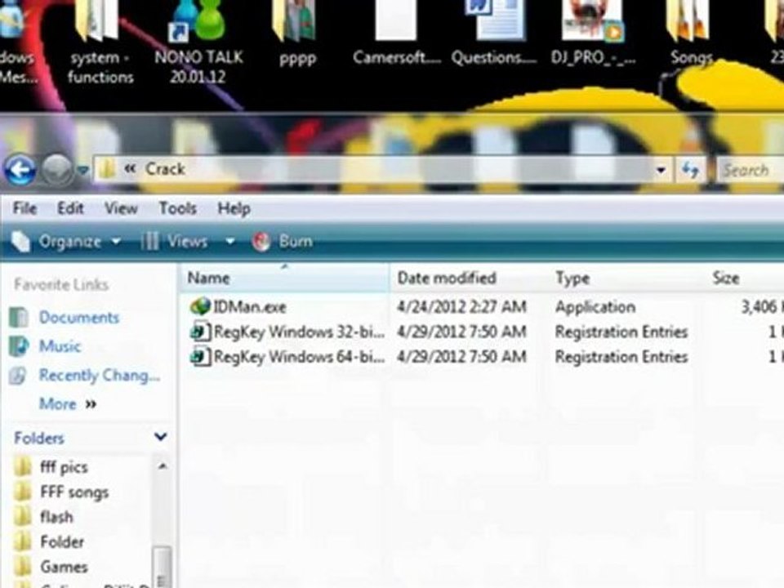
Task: Click the Crack path in address bar
Action: tap(165, 169)
